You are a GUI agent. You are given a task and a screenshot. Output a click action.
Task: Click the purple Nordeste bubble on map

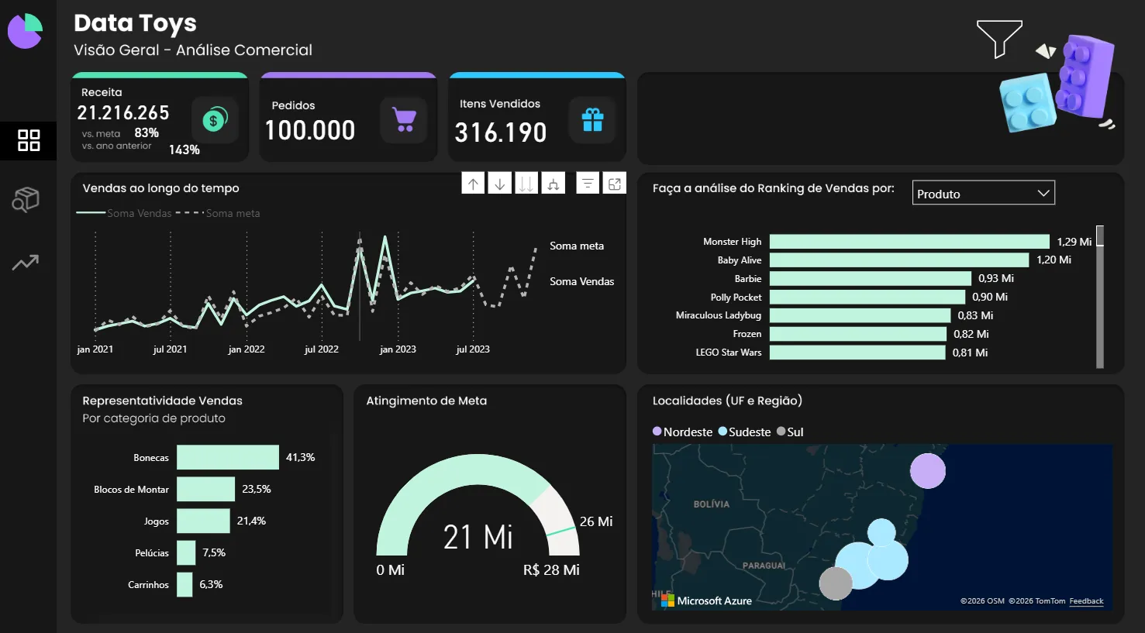tap(928, 471)
